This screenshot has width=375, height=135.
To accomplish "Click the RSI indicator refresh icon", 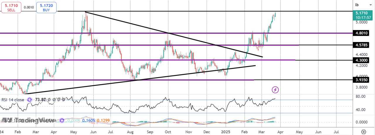I will coord(30,99).
